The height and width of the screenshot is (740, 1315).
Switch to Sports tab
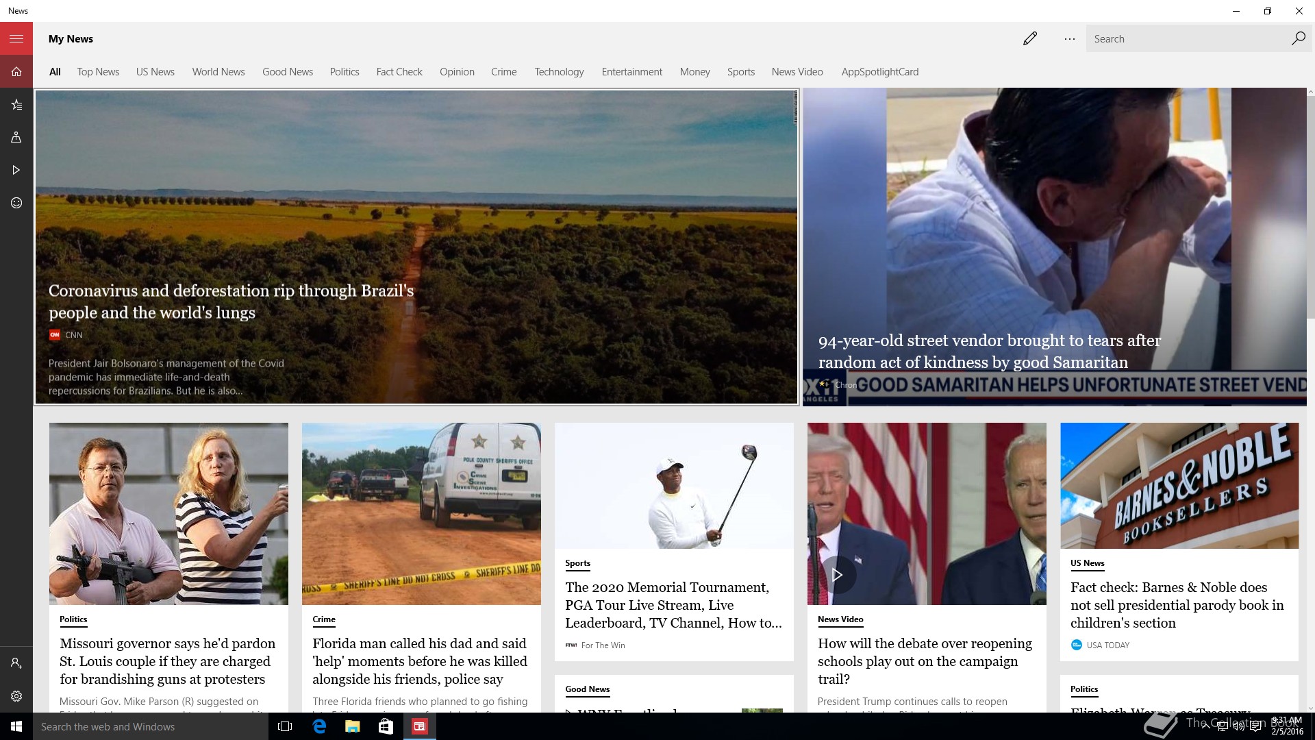pos(741,72)
